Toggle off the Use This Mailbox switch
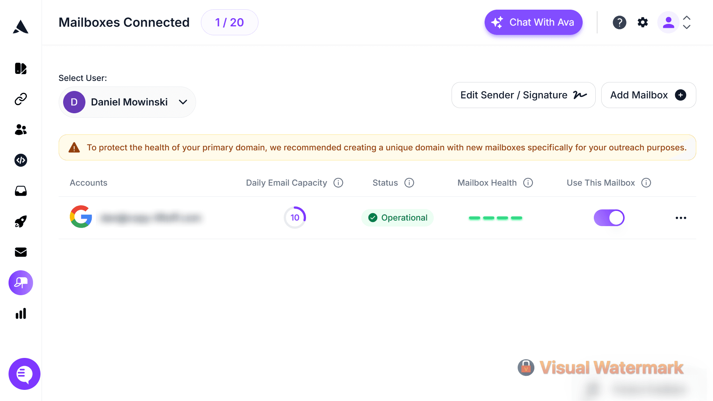713x401 pixels. coord(609,218)
